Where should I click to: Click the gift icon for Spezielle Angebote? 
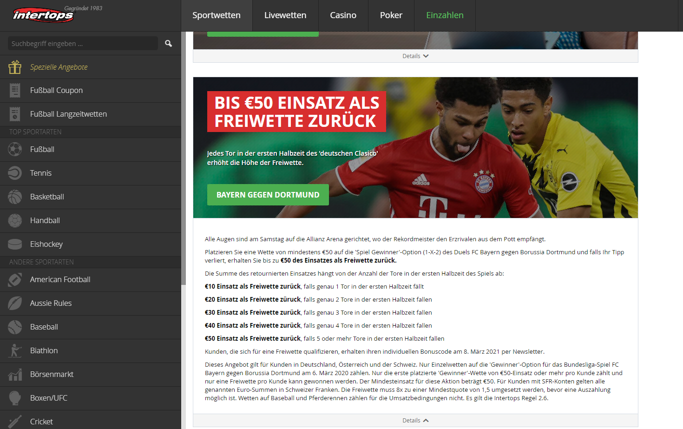pos(15,67)
